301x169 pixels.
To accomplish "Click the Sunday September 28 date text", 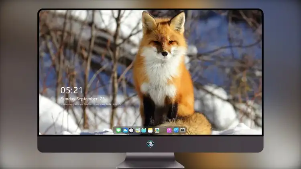I will pos(83,99).
